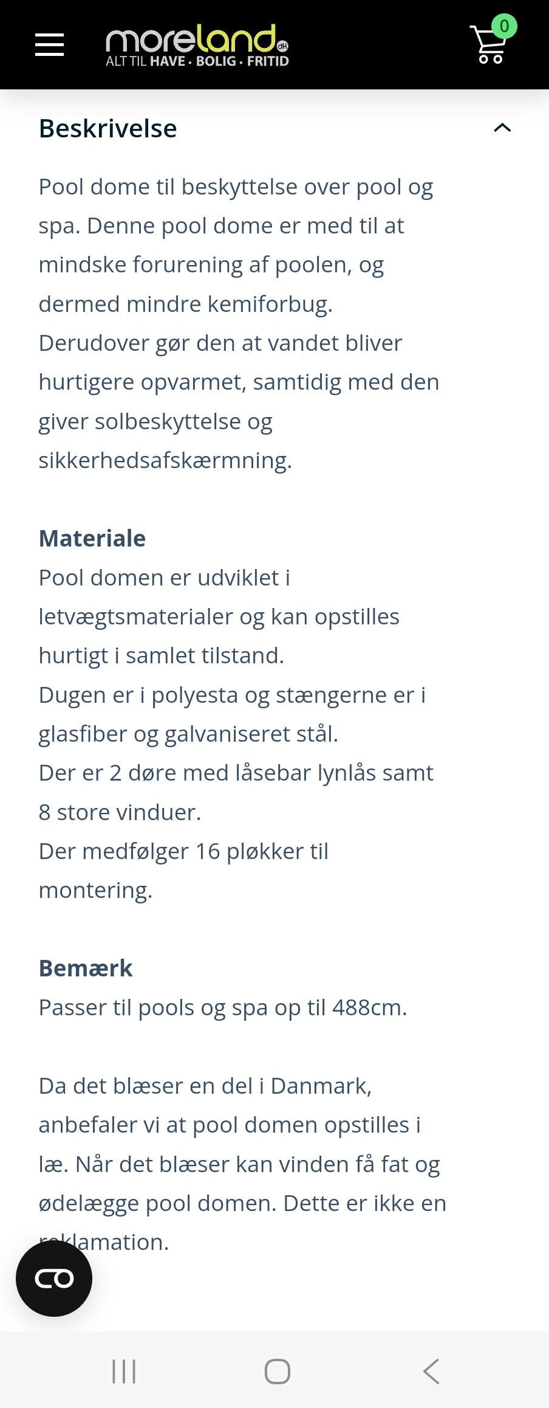Tap the 'Bemærk' subheading
The height and width of the screenshot is (1408, 549).
tap(85, 968)
